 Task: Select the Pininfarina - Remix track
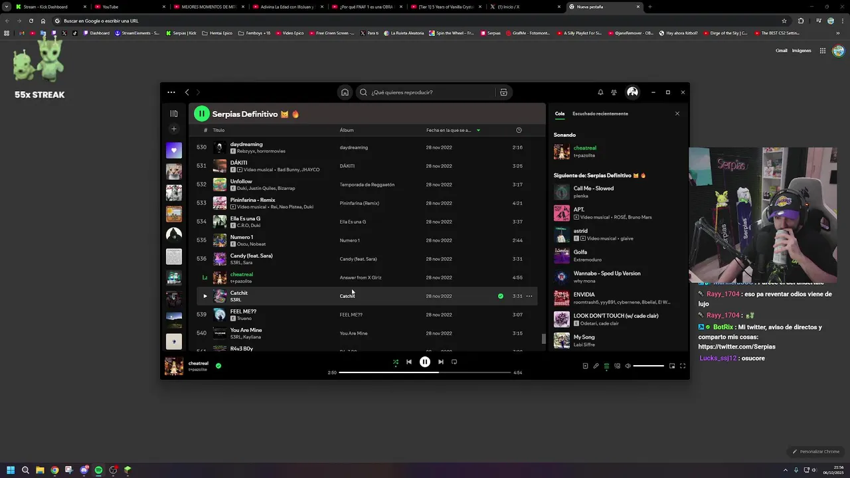pos(367,203)
